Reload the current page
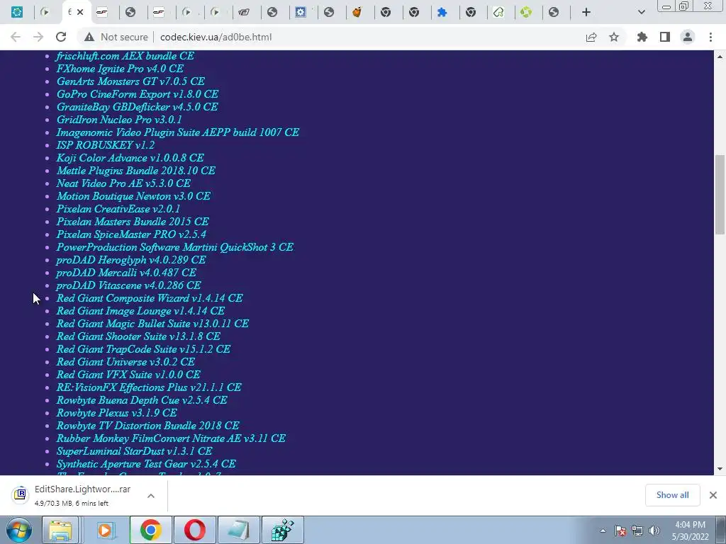This screenshot has width=726, height=544. [61, 37]
